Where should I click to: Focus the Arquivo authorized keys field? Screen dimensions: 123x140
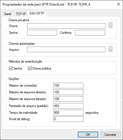[66, 49]
